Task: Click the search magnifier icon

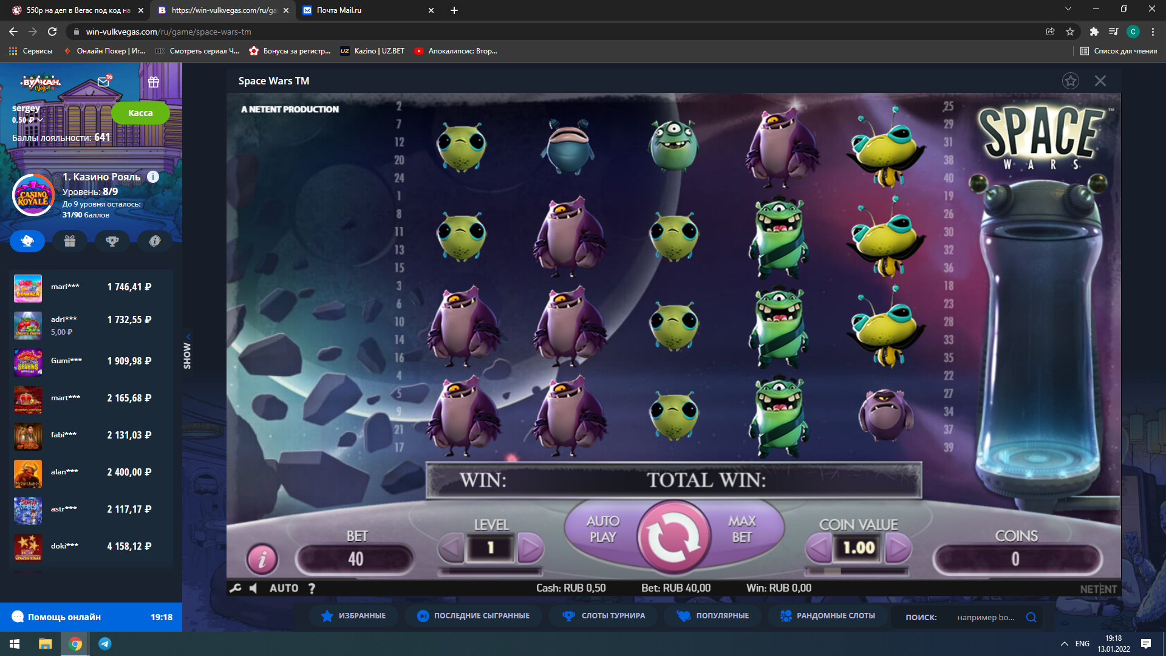Action: (1031, 617)
